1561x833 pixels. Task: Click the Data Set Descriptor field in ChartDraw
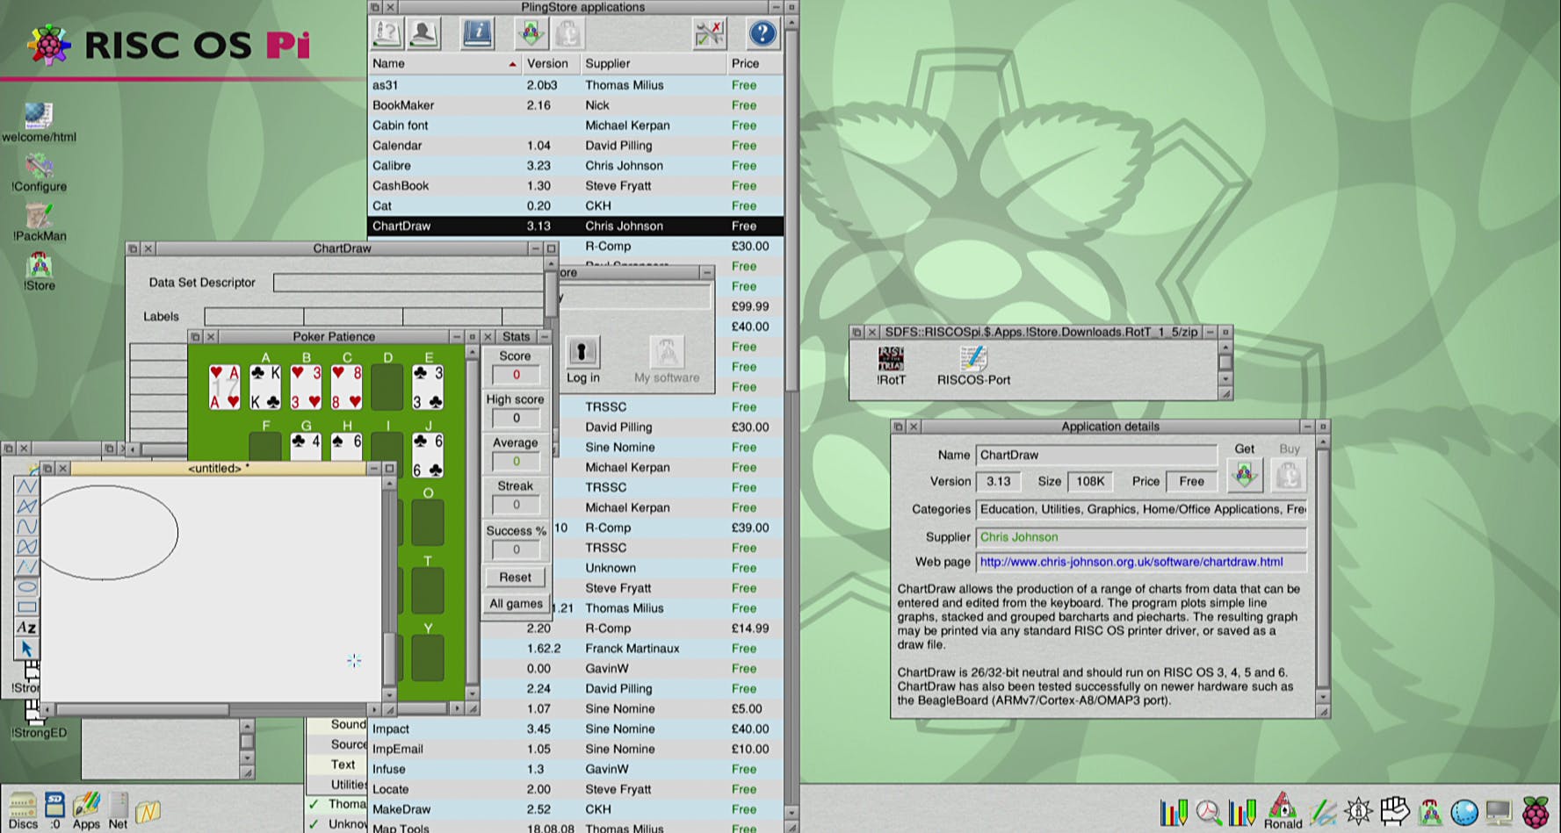[408, 283]
